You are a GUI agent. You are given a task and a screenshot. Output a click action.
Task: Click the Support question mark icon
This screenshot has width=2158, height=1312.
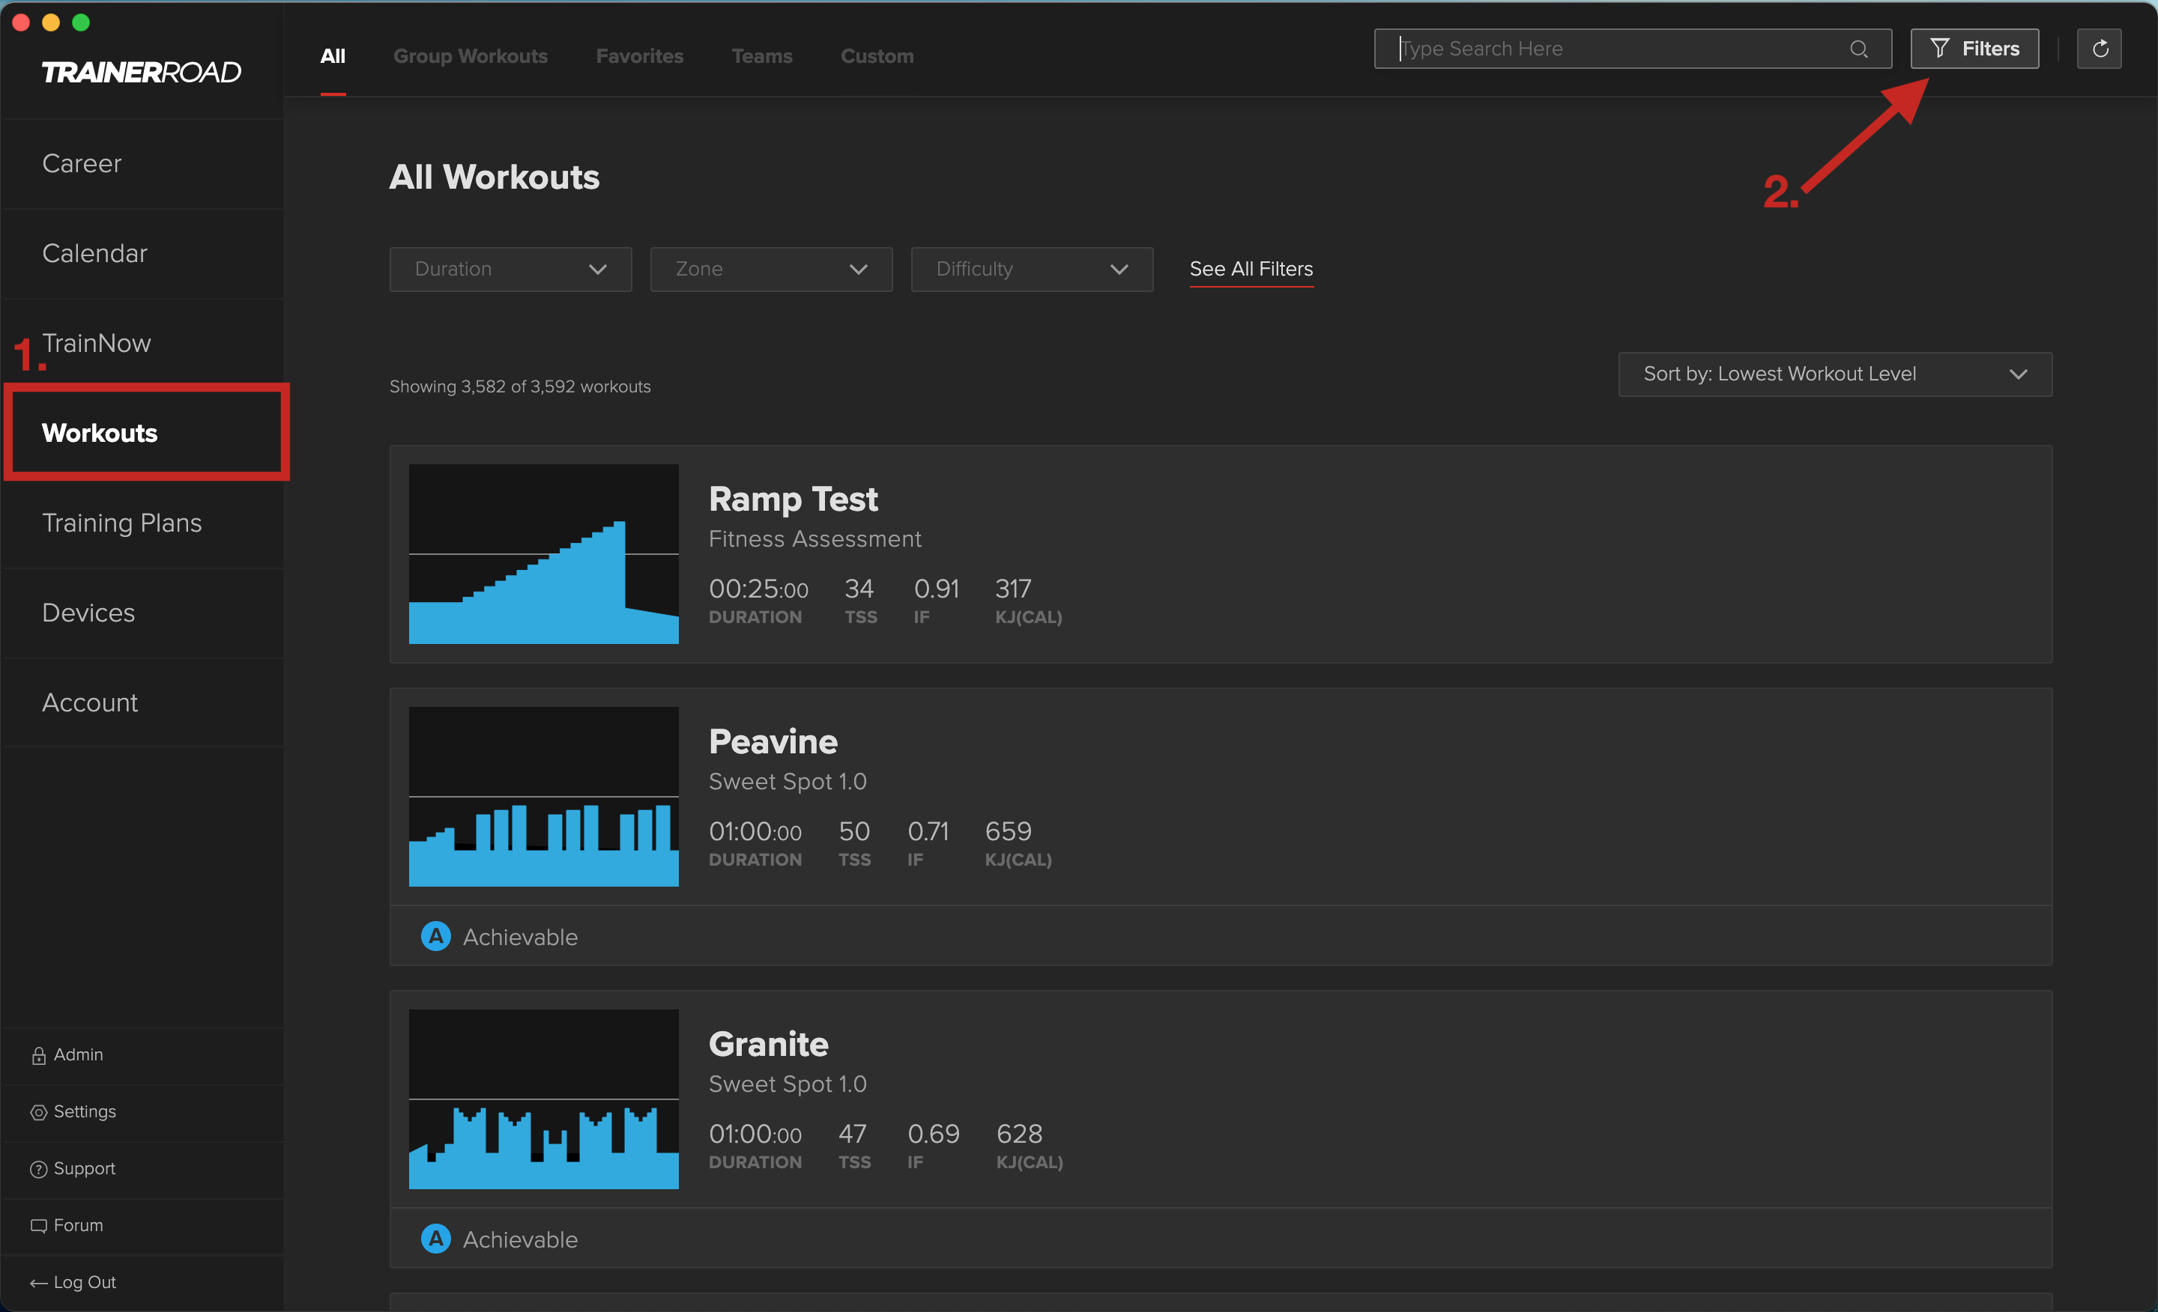[38, 1169]
